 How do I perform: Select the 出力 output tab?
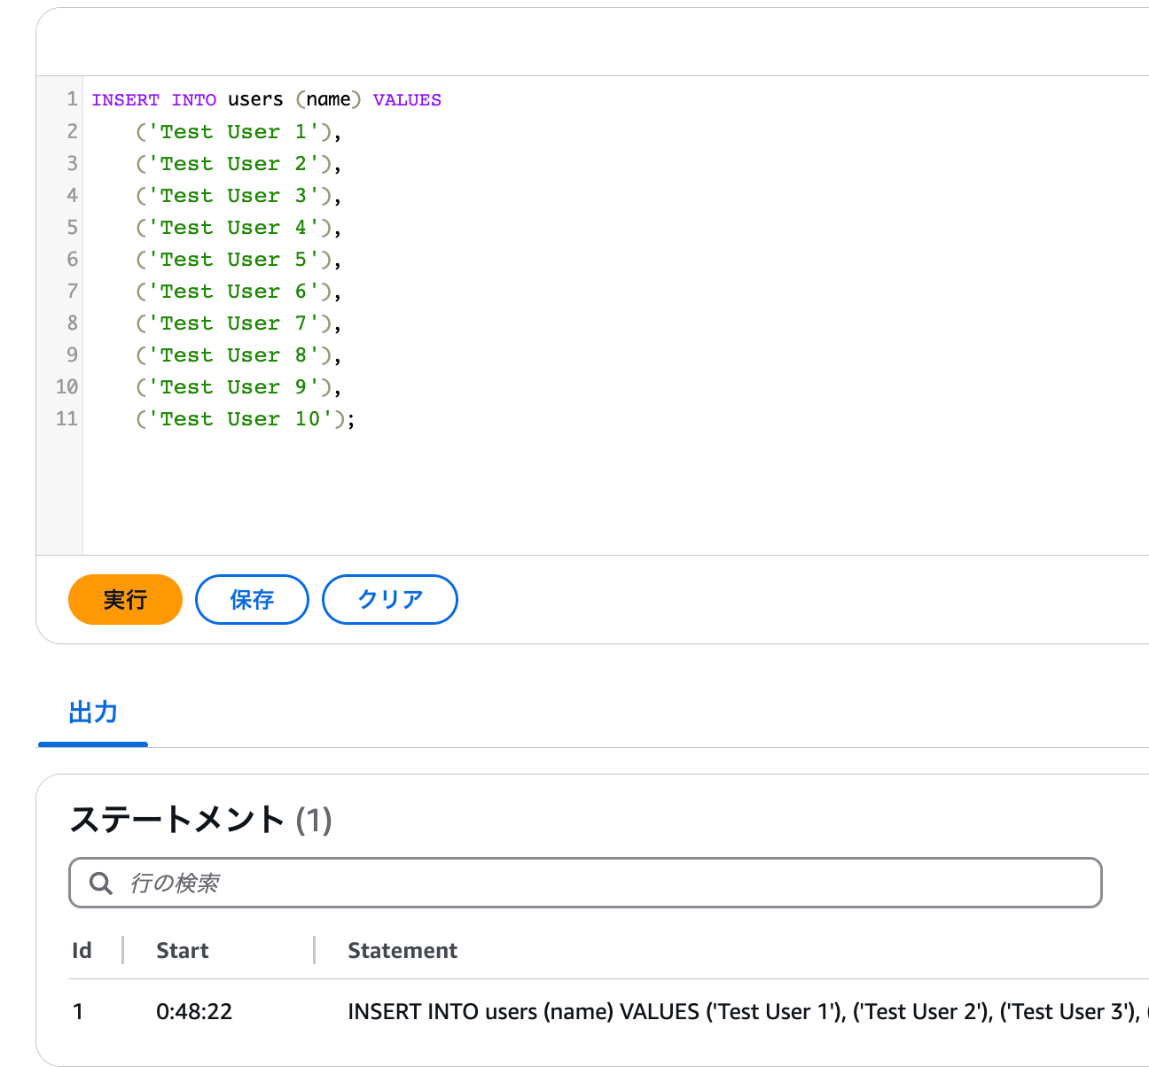coord(93,713)
